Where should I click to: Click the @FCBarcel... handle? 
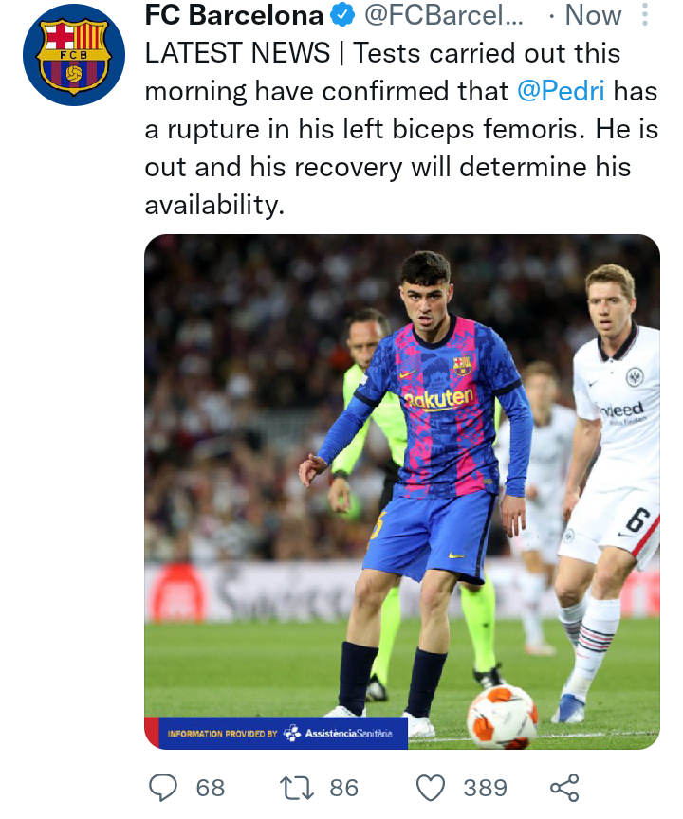coord(443,15)
